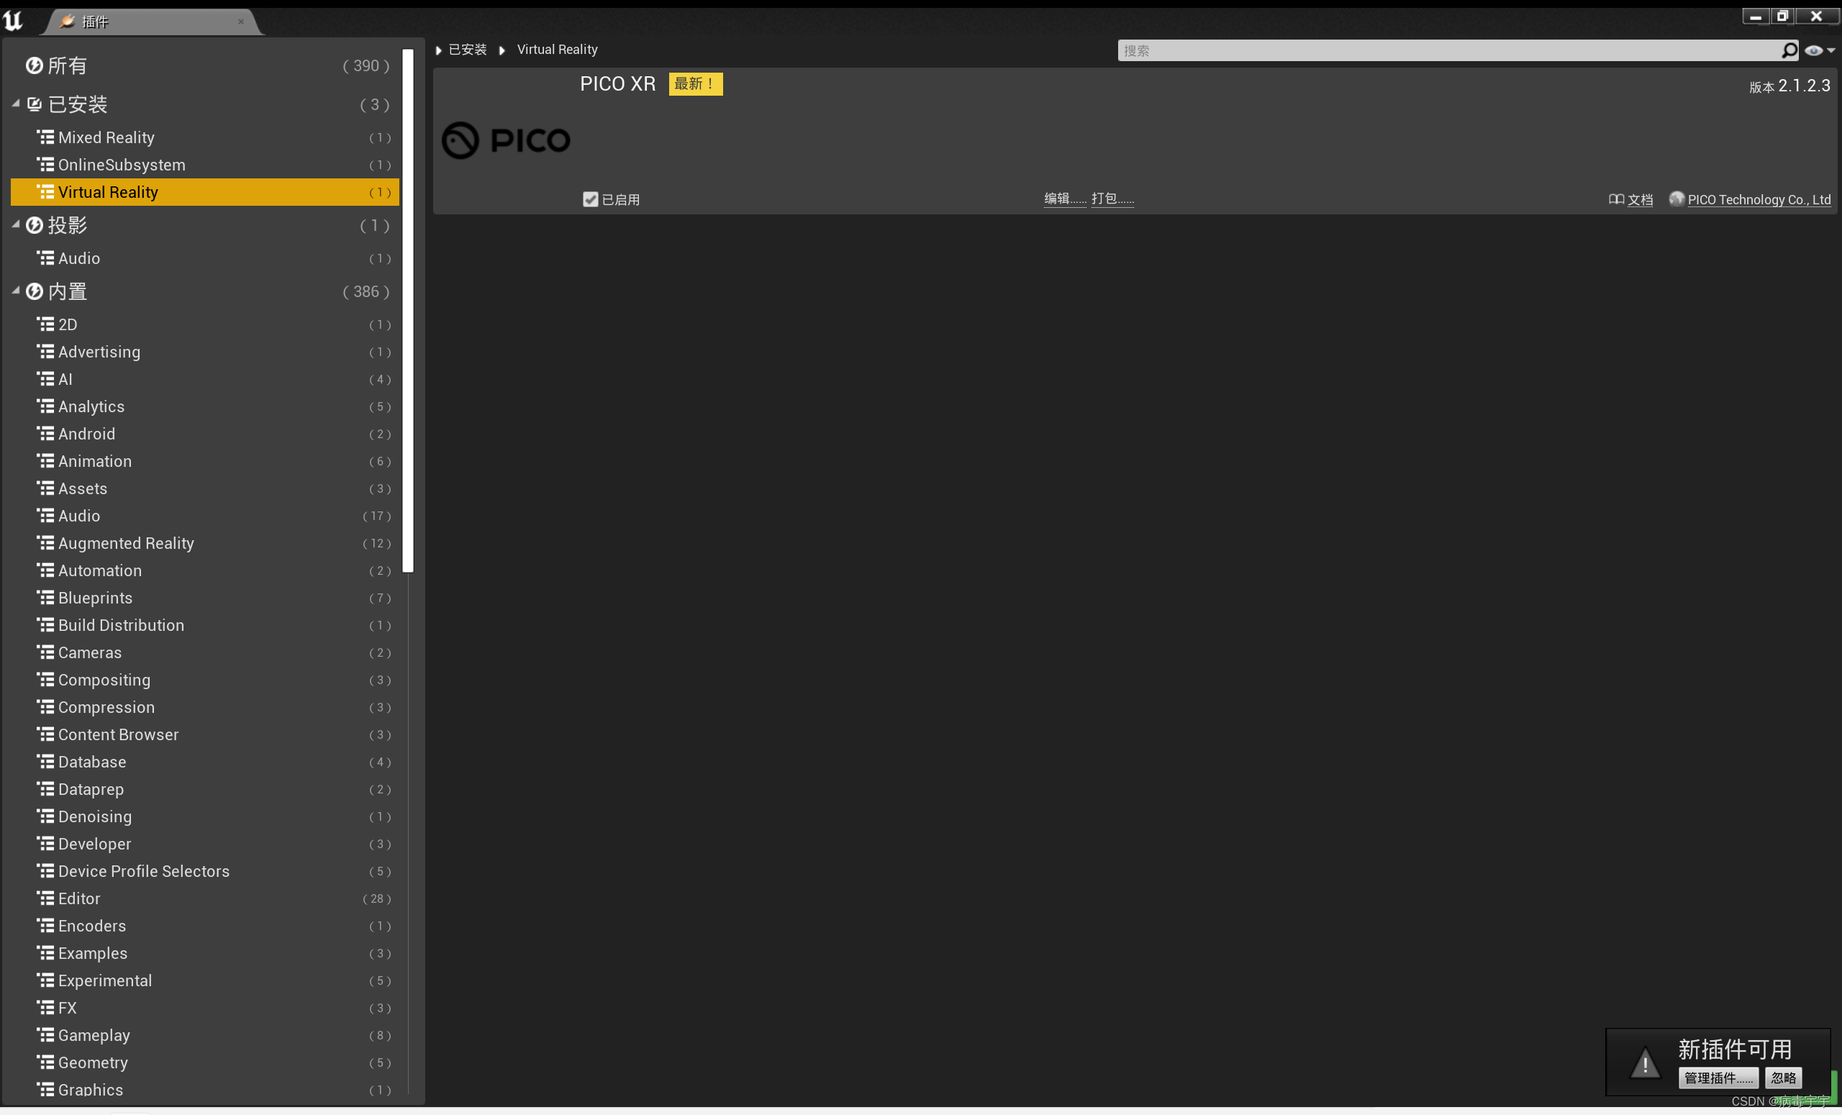Click the 管理插件 button

pyautogui.click(x=1718, y=1078)
